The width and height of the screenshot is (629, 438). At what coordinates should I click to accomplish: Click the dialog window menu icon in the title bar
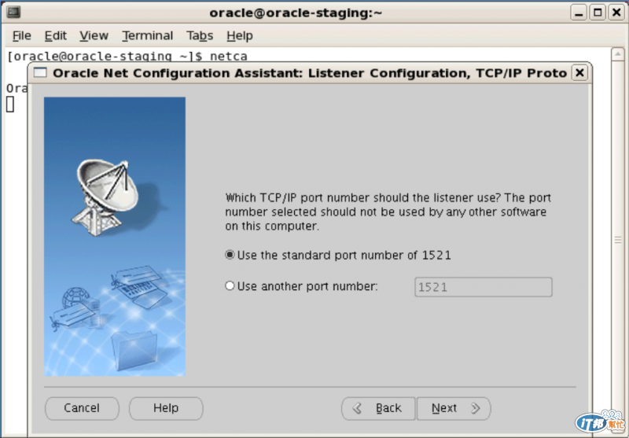point(40,73)
